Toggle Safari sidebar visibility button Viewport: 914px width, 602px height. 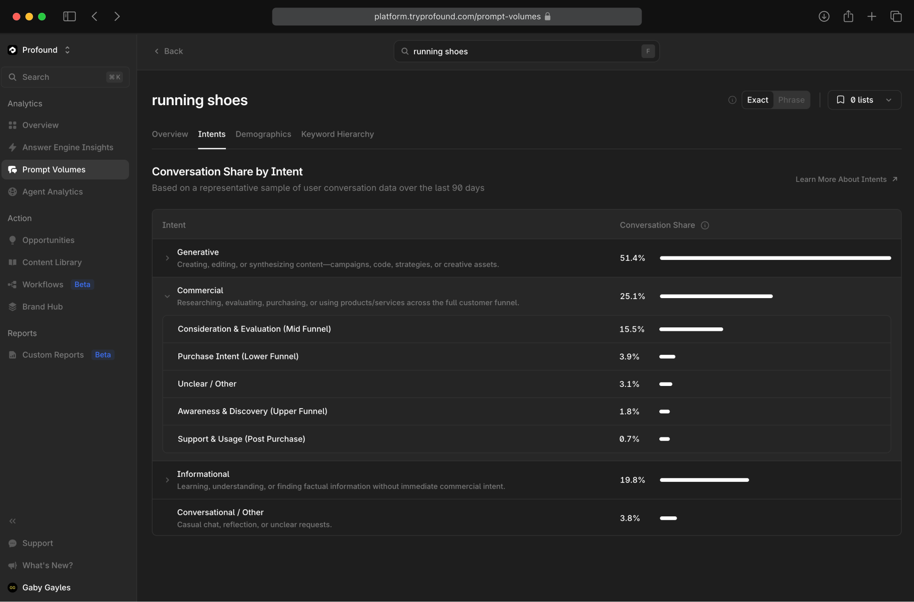70,16
